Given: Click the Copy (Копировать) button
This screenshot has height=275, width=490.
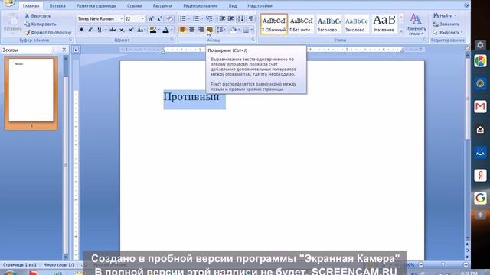Looking at the screenshot, I should pyautogui.click(x=41, y=24).
